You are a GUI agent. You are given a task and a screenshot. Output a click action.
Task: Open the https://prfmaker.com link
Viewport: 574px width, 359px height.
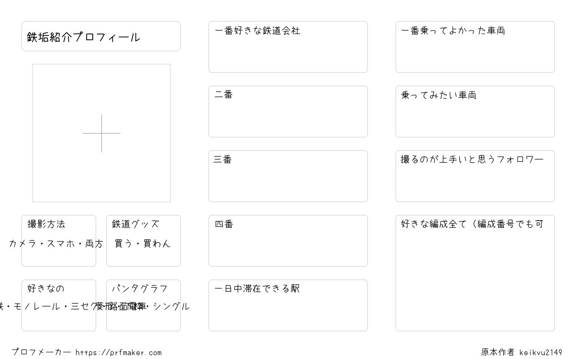119,353
